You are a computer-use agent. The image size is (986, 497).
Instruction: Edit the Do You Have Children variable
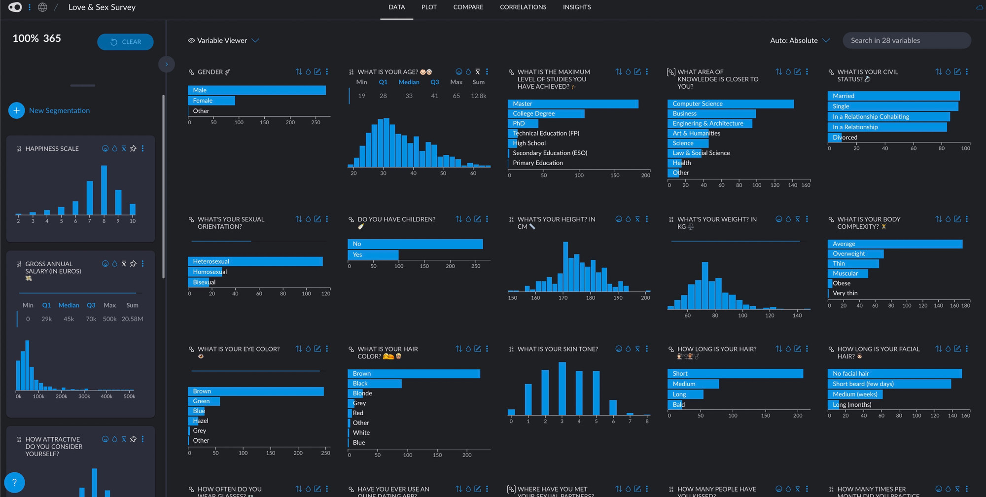[478, 219]
